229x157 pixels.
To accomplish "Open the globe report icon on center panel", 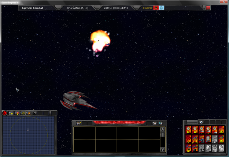I will 160,123.
